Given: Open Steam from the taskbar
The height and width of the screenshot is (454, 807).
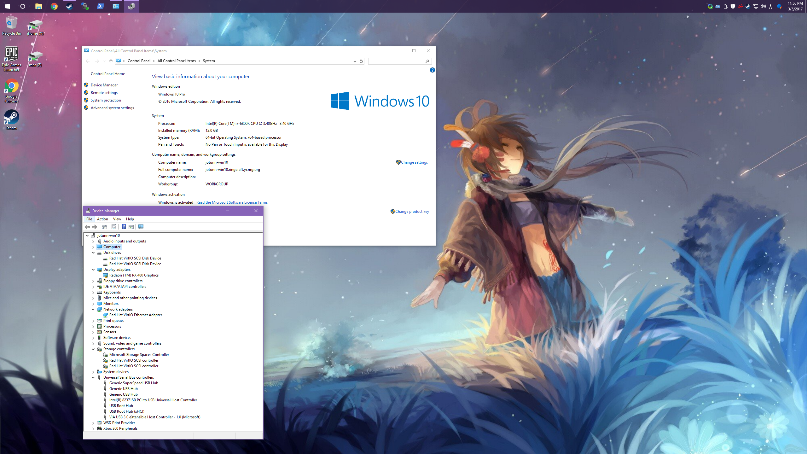Looking at the screenshot, I should tap(69, 6).
